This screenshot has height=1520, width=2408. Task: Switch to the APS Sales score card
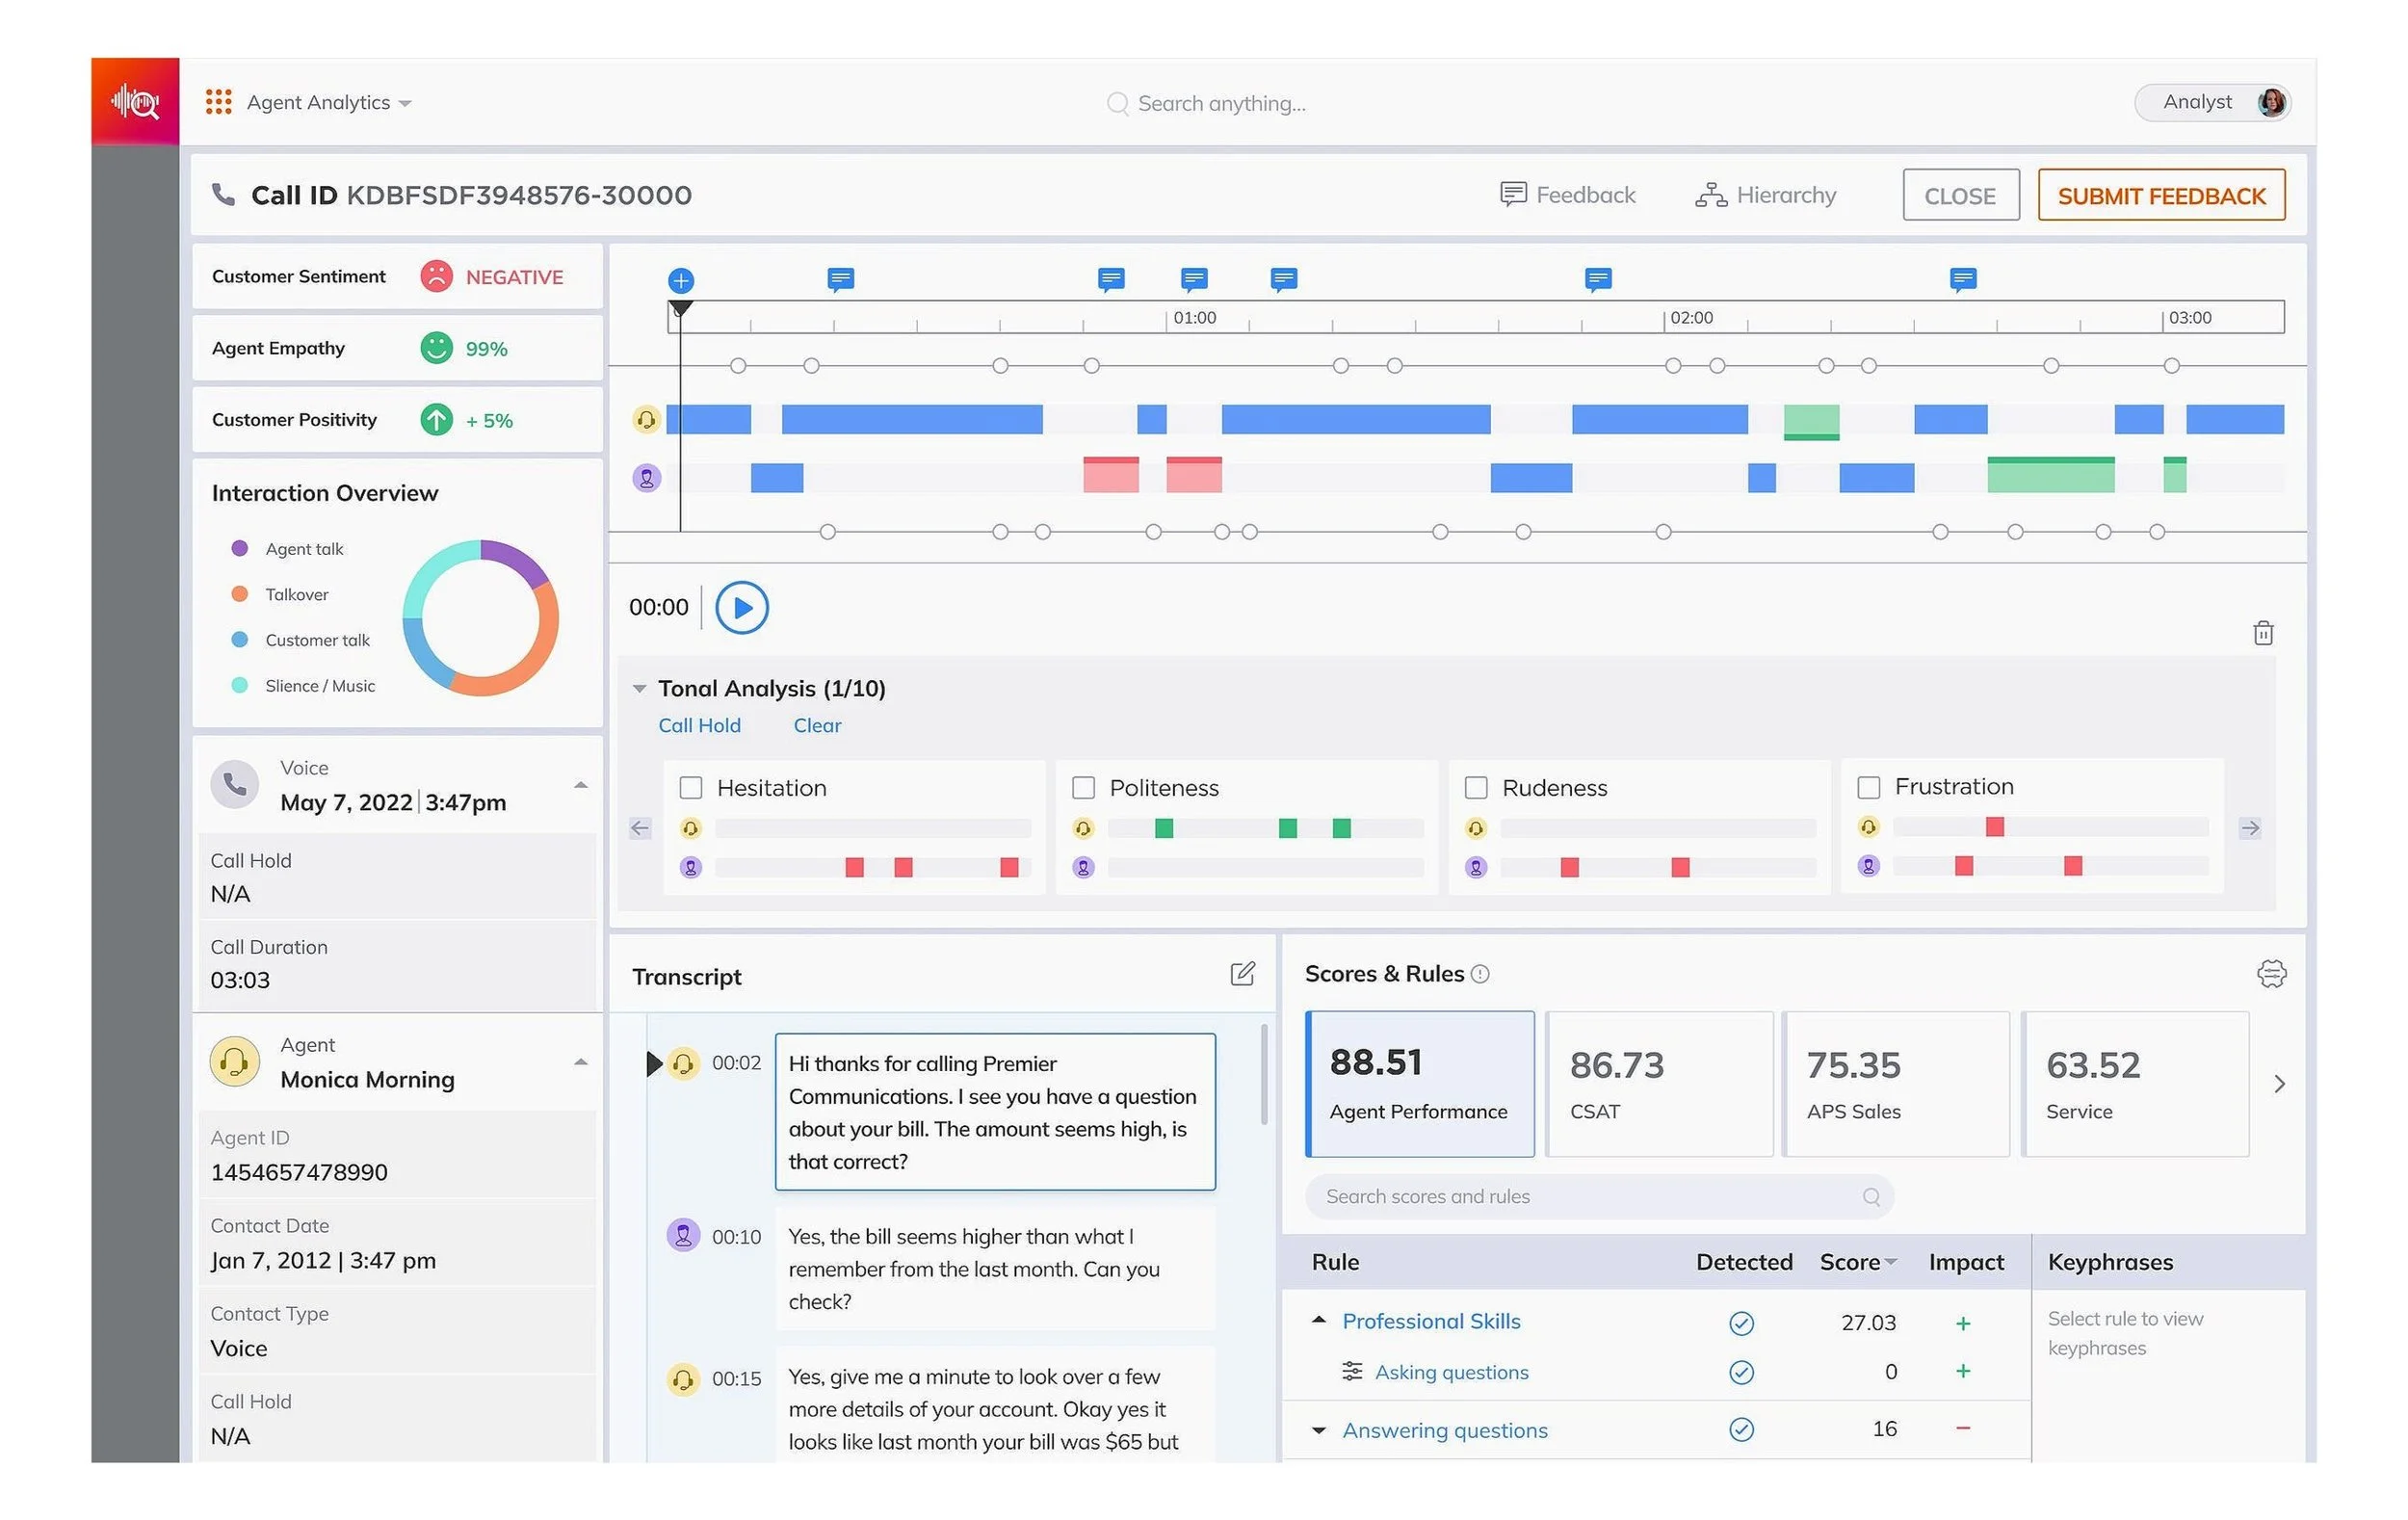1895,1084
